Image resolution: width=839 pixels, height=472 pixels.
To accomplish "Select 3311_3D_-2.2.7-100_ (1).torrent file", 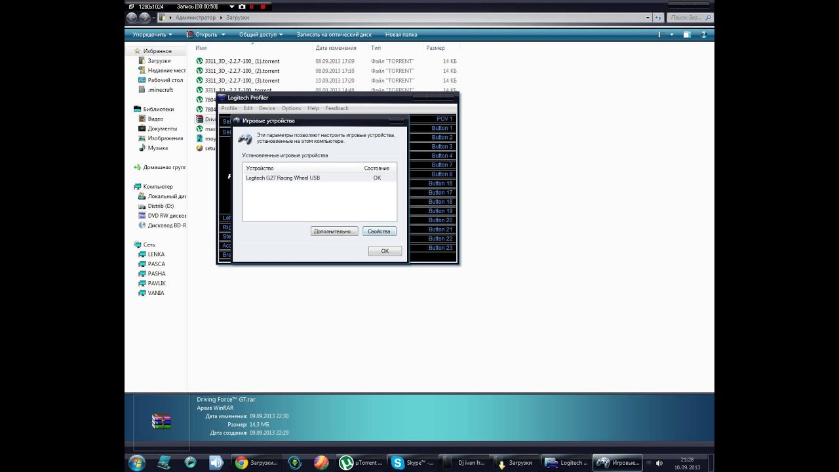I will (242, 61).
